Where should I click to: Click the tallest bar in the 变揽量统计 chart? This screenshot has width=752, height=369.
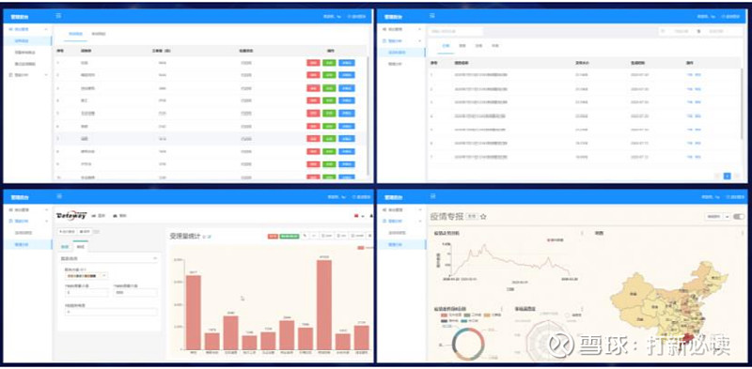click(324, 305)
